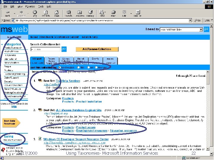
Task: Click the Best Bets Feedback arrow button
Action: [11, 122]
